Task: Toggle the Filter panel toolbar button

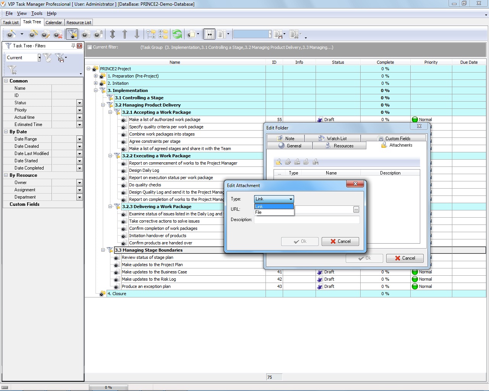Action: point(71,34)
